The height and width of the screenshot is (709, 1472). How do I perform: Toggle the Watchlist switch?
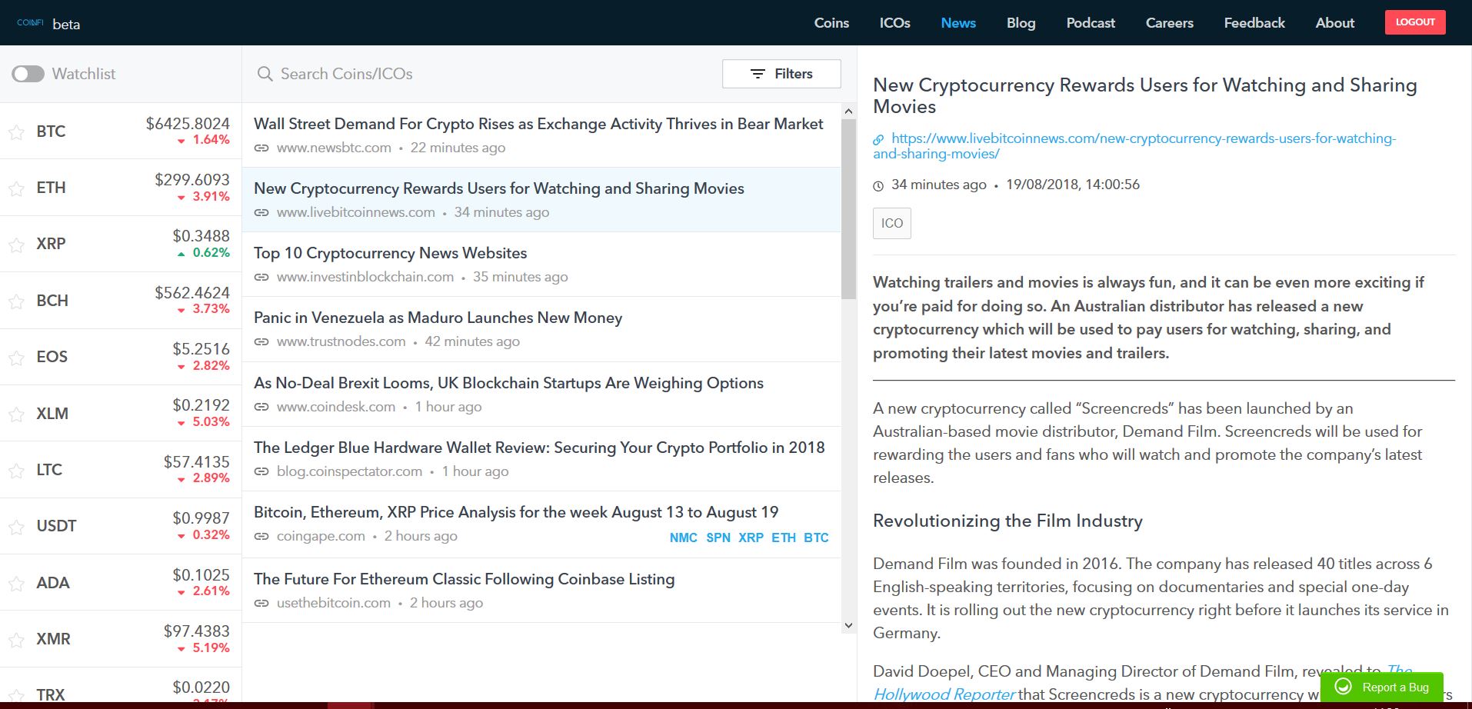click(x=28, y=74)
